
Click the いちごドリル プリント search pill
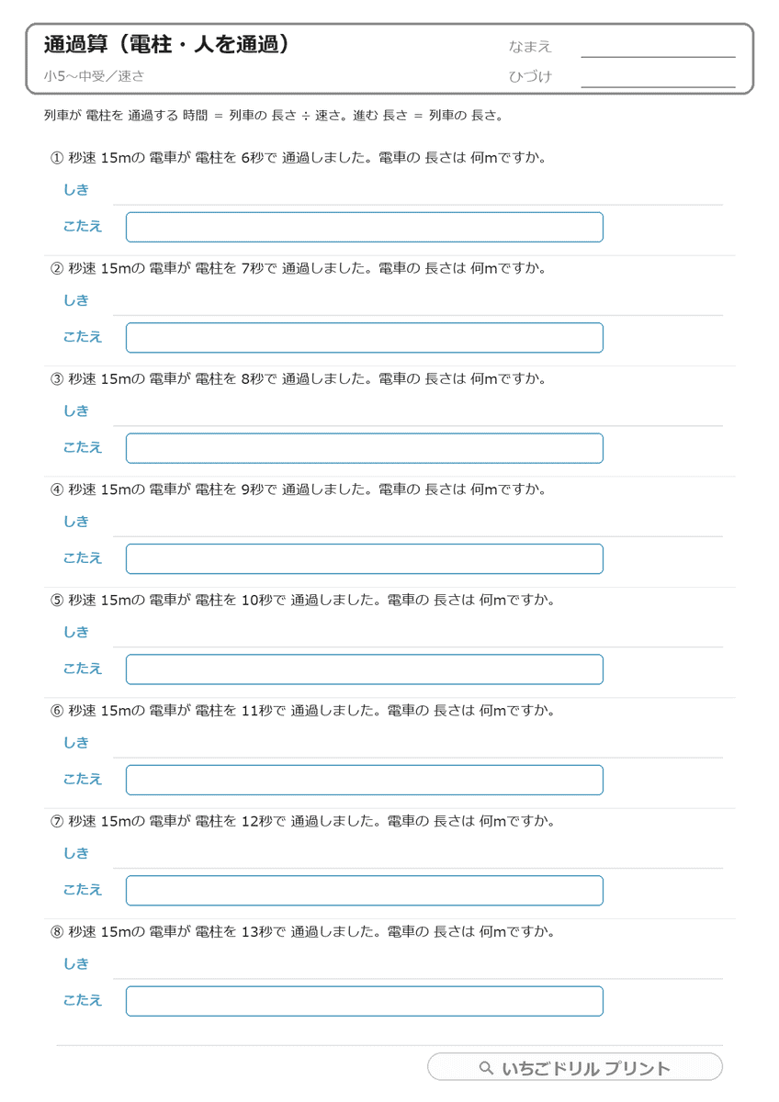click(x=575, y=1067)
